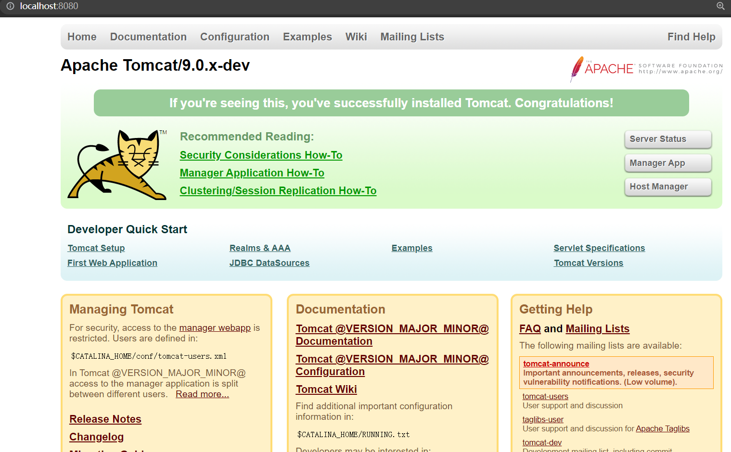Open the Changelog link
This screenshot has height=452, width=731.
pos(96,437)
